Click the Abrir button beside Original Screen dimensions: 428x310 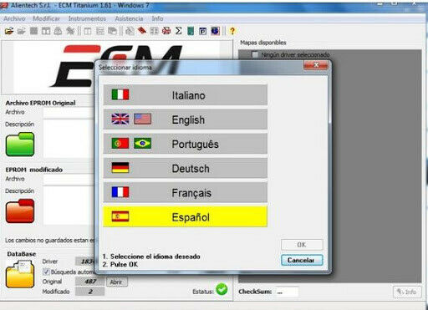117,282
